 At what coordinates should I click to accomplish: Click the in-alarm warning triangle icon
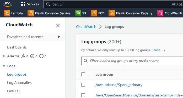(23, 56)
